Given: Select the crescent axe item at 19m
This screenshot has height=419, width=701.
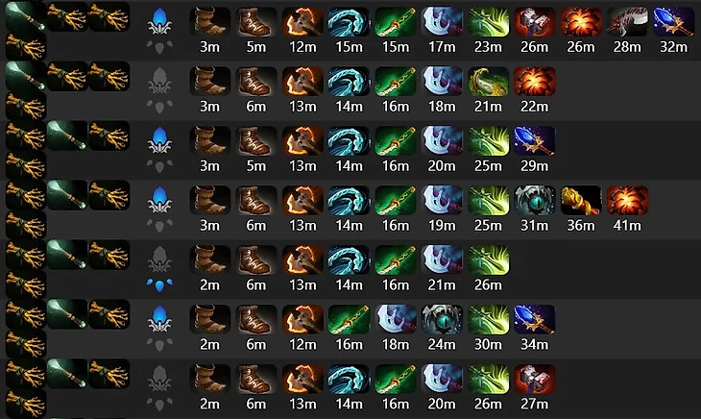Looking at the screenshot, I should [x=442, y=200].
